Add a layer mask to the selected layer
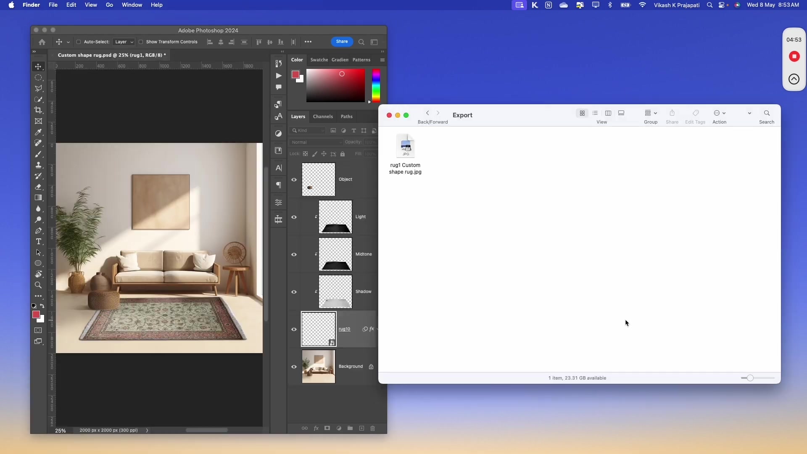807x454 pixels. (x=327, y=428)
